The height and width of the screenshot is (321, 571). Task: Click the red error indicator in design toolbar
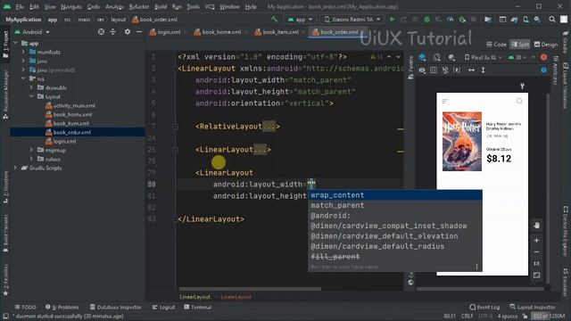543,57
